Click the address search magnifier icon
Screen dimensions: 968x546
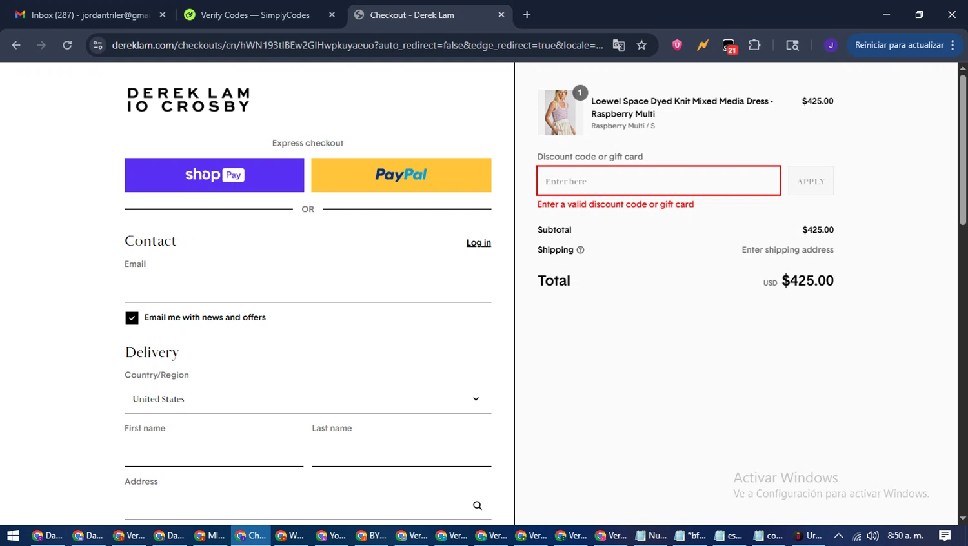pyautogui.click(x=478, y=505)
